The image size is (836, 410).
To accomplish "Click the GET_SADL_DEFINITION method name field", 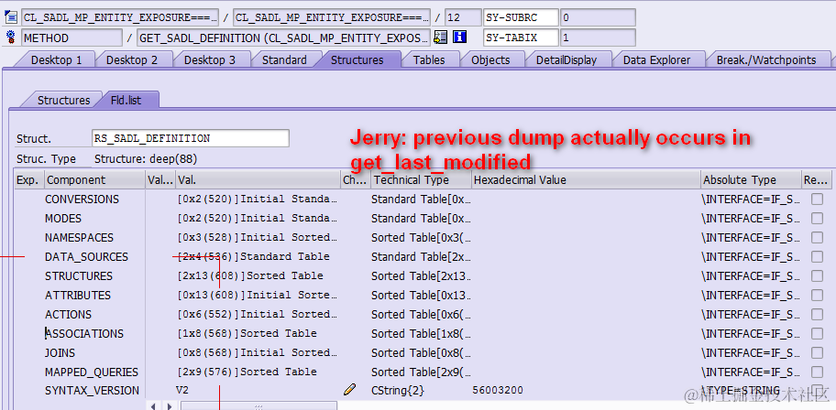I will (x=283, y=38).
